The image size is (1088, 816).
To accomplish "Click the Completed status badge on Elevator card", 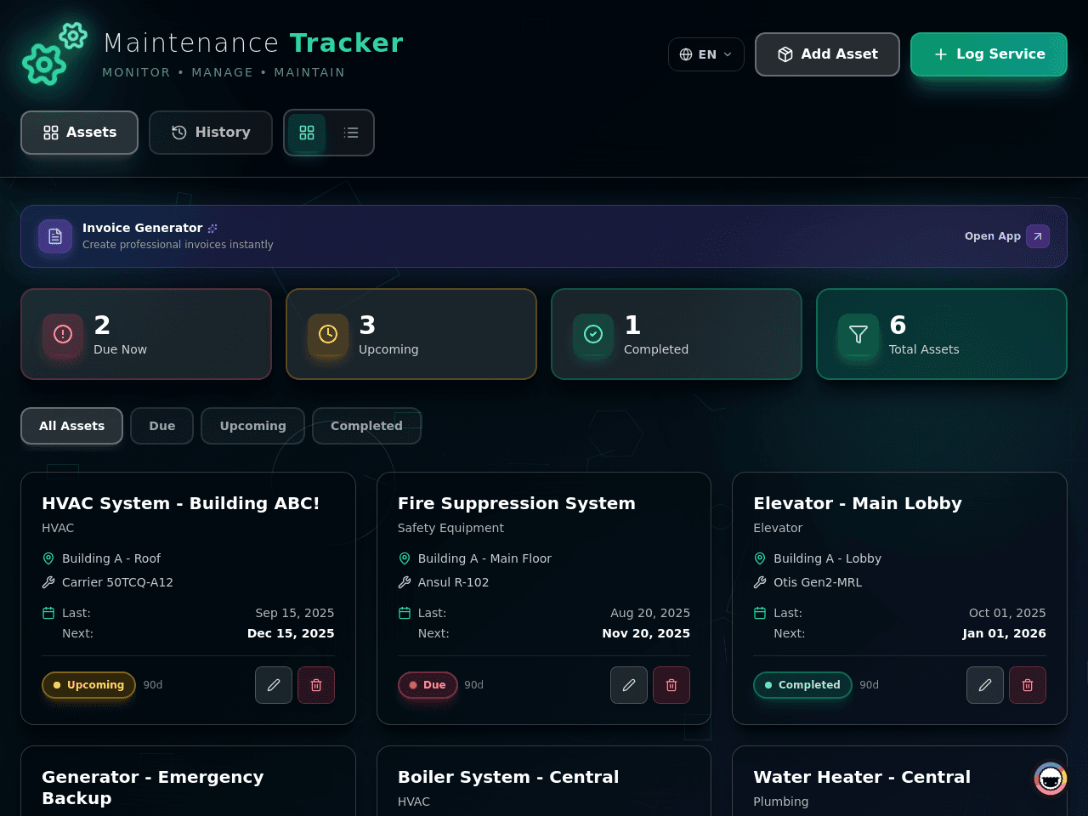I will (x=802, y=685).
